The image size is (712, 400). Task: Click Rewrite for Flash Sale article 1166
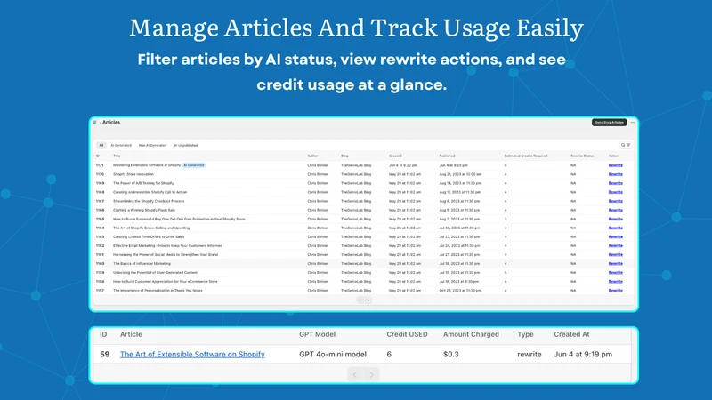(615, 210)
